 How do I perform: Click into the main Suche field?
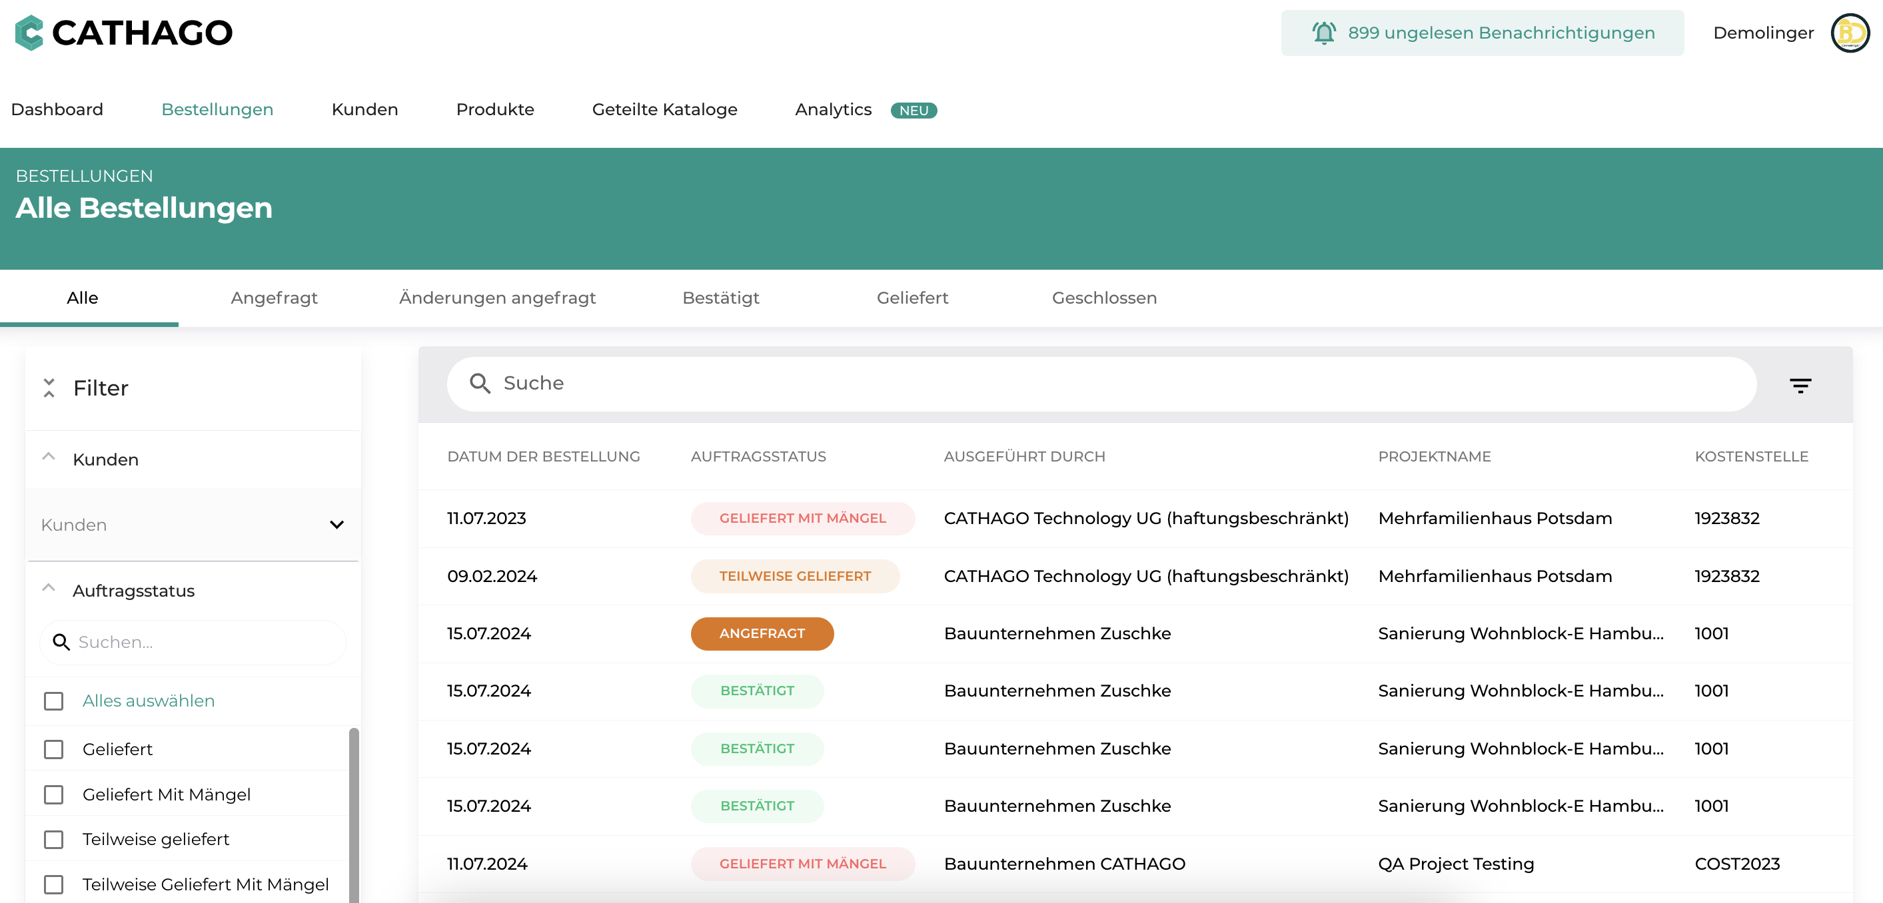pyautogui.click(x=1101, y=384)
